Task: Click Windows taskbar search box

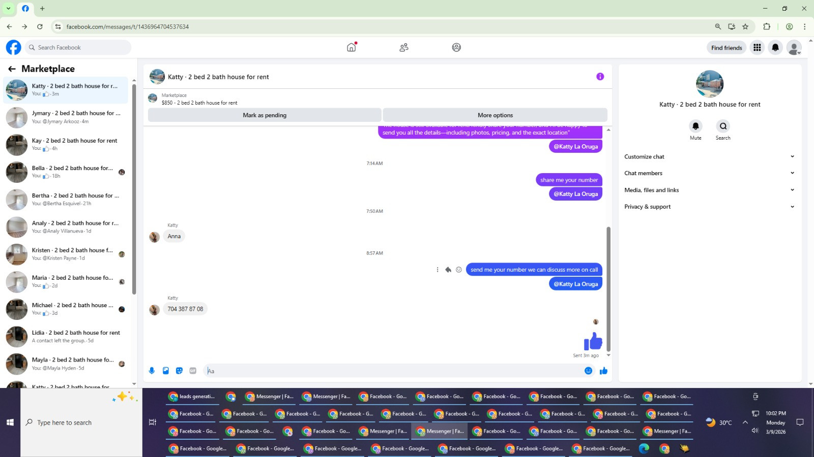Action: (x=81, y=422)
